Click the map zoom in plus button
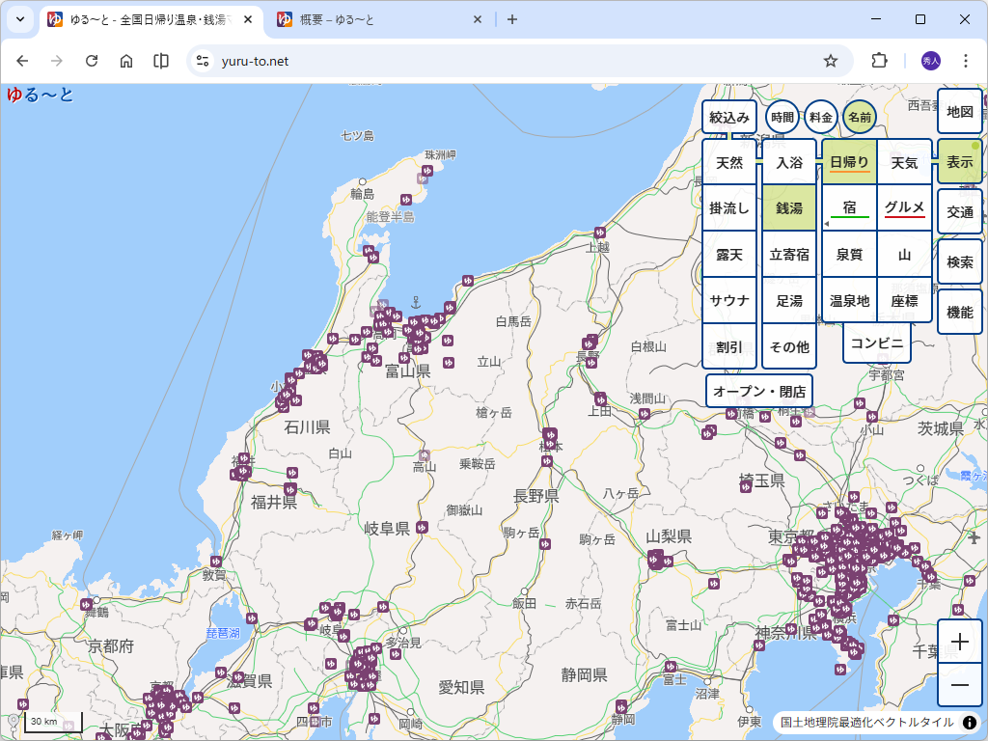The width and height of the screenshot is (988, 741). (960, 642)
